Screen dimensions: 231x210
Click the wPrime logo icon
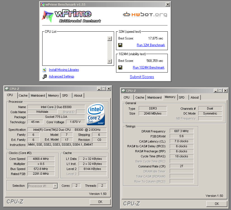(47, 16)
